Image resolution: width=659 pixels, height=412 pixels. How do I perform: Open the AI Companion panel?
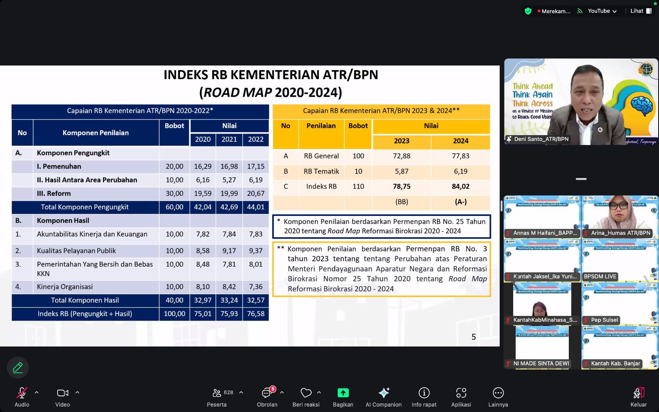coord(383,393)
